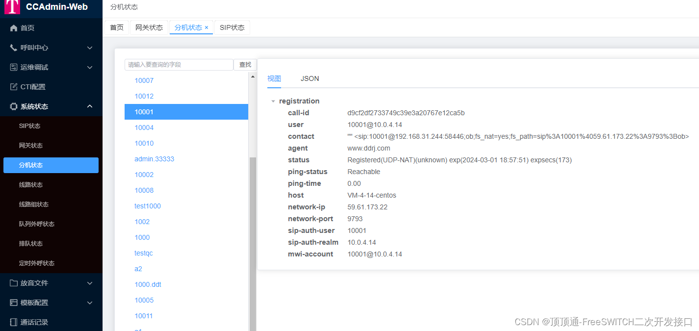Open the testqc extension entry
This screenshot has width=699, height=331.
(143, 253)
